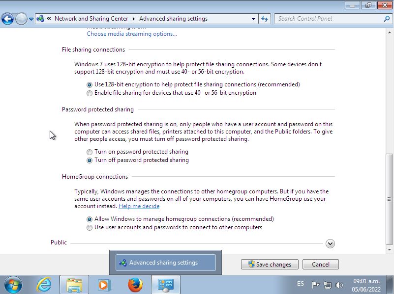Expand the Public profile section chevron
Screen dimensions: 394x294
click(330, 243)
